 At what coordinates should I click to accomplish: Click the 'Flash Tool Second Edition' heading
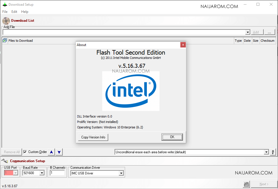(131, 52)
